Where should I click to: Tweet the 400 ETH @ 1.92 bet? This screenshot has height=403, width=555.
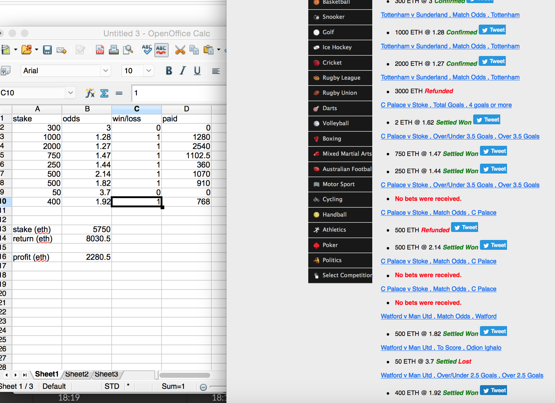click(x=493, y=390)
